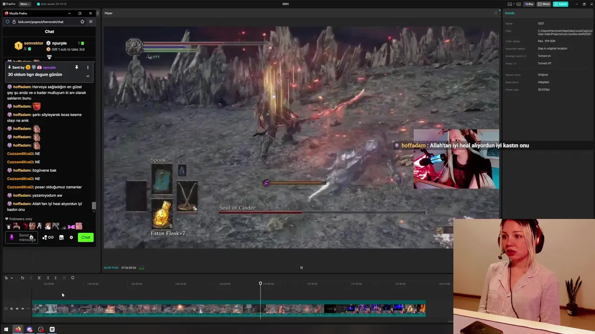
Task: Click the chat scrollbar thumb
Action: click(93, 206)
